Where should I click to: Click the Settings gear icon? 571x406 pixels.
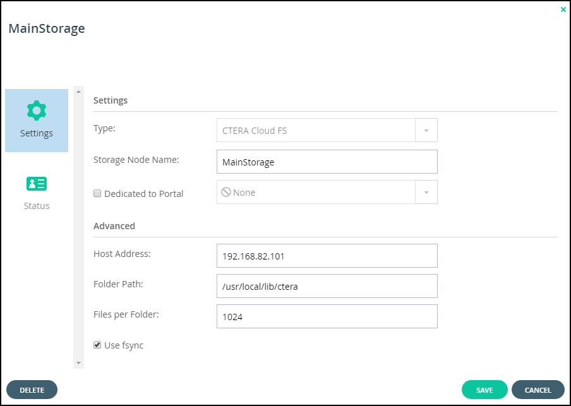37,110
